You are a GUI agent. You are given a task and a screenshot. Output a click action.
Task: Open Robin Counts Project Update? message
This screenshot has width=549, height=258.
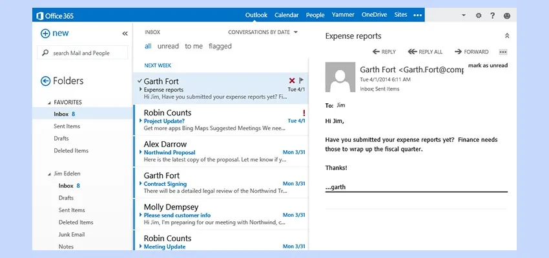pyautogui.click(x=221, y=120)
